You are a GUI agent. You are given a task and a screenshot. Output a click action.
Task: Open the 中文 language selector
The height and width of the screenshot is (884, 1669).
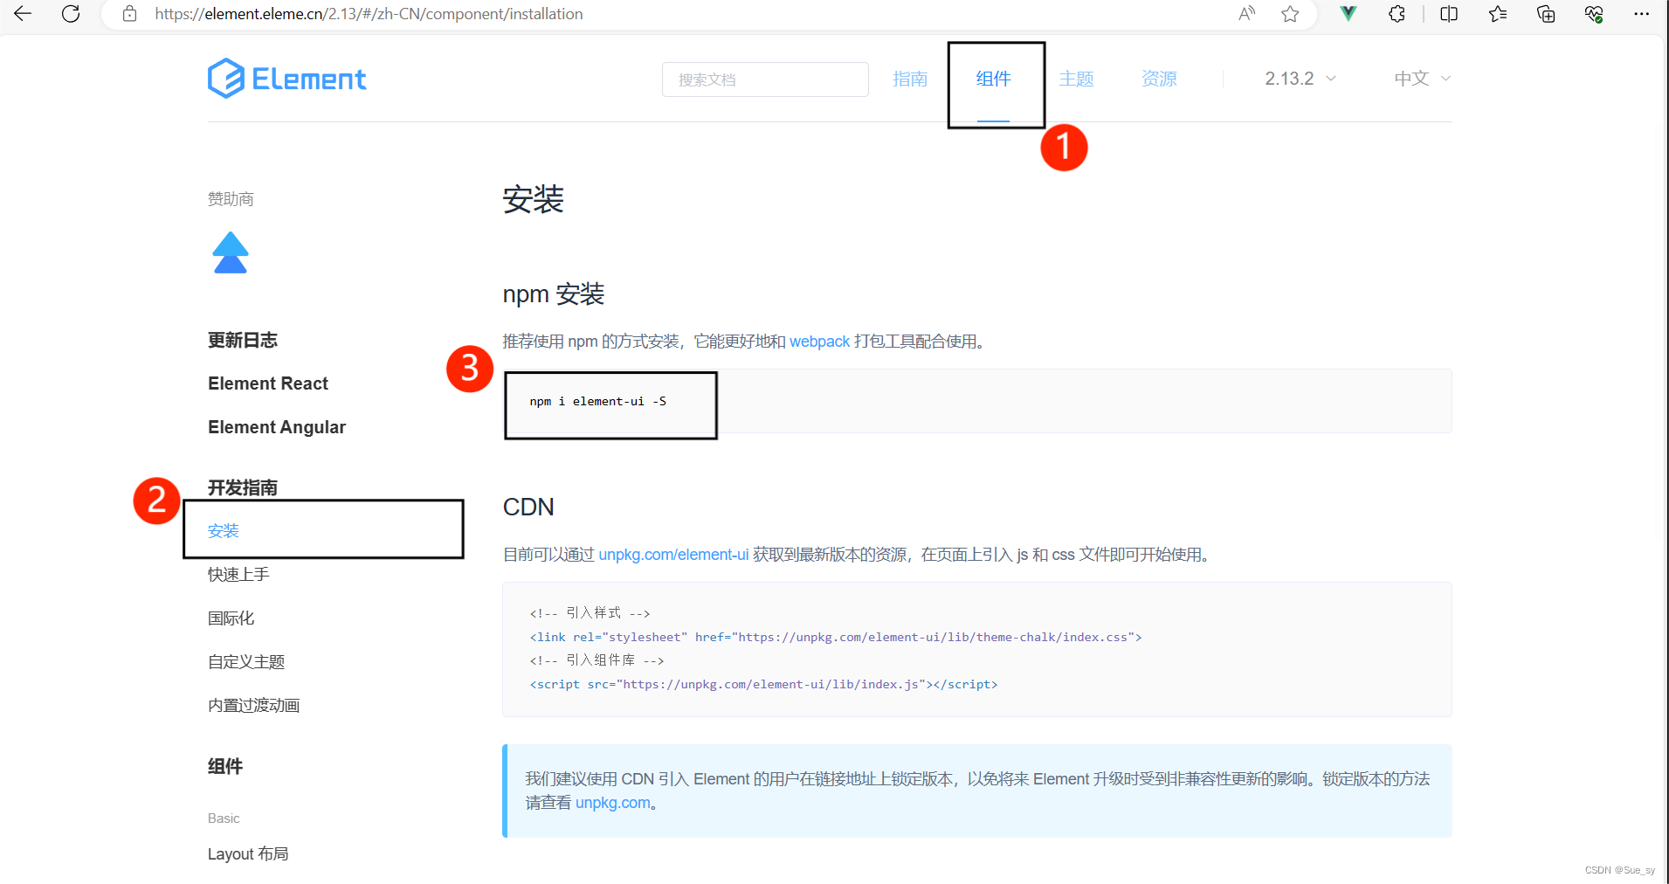coord(1420,79)
